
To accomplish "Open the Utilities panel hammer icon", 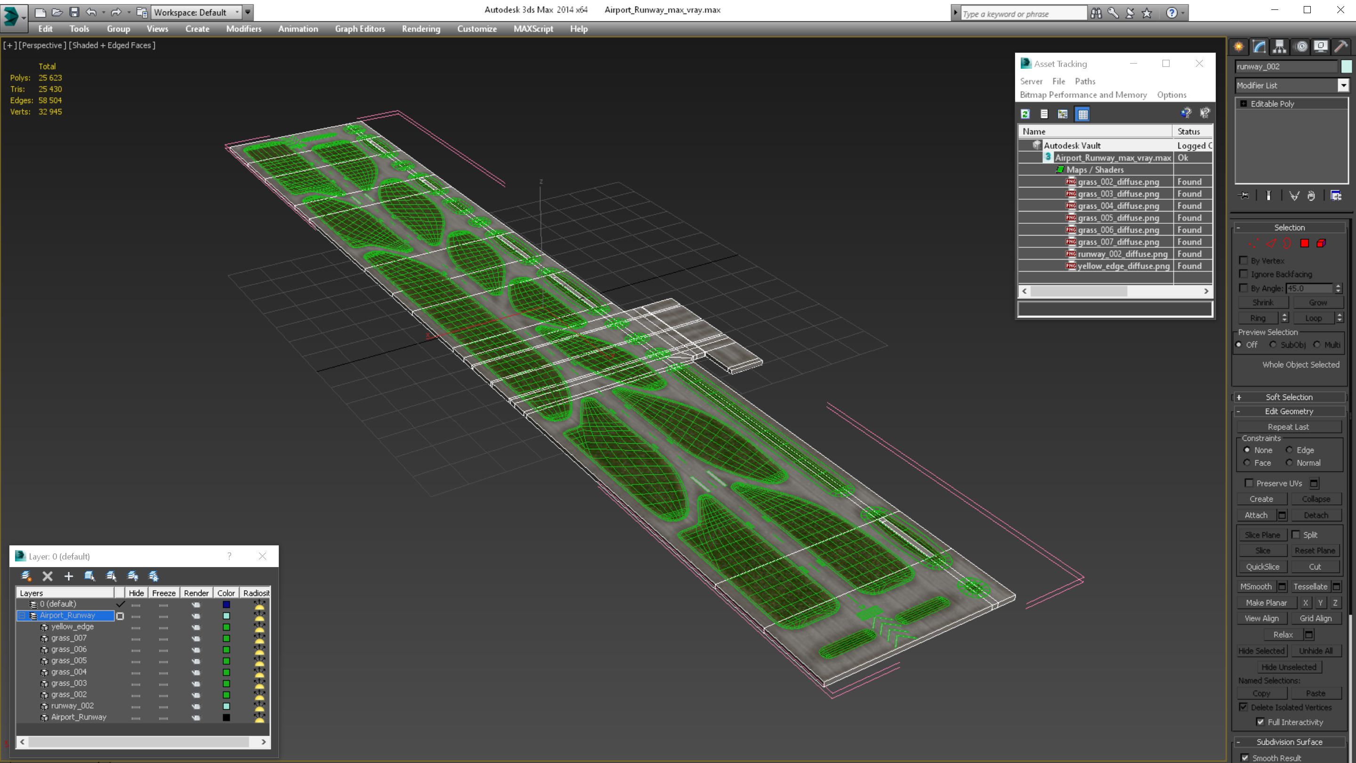I will coord(1341,47).
